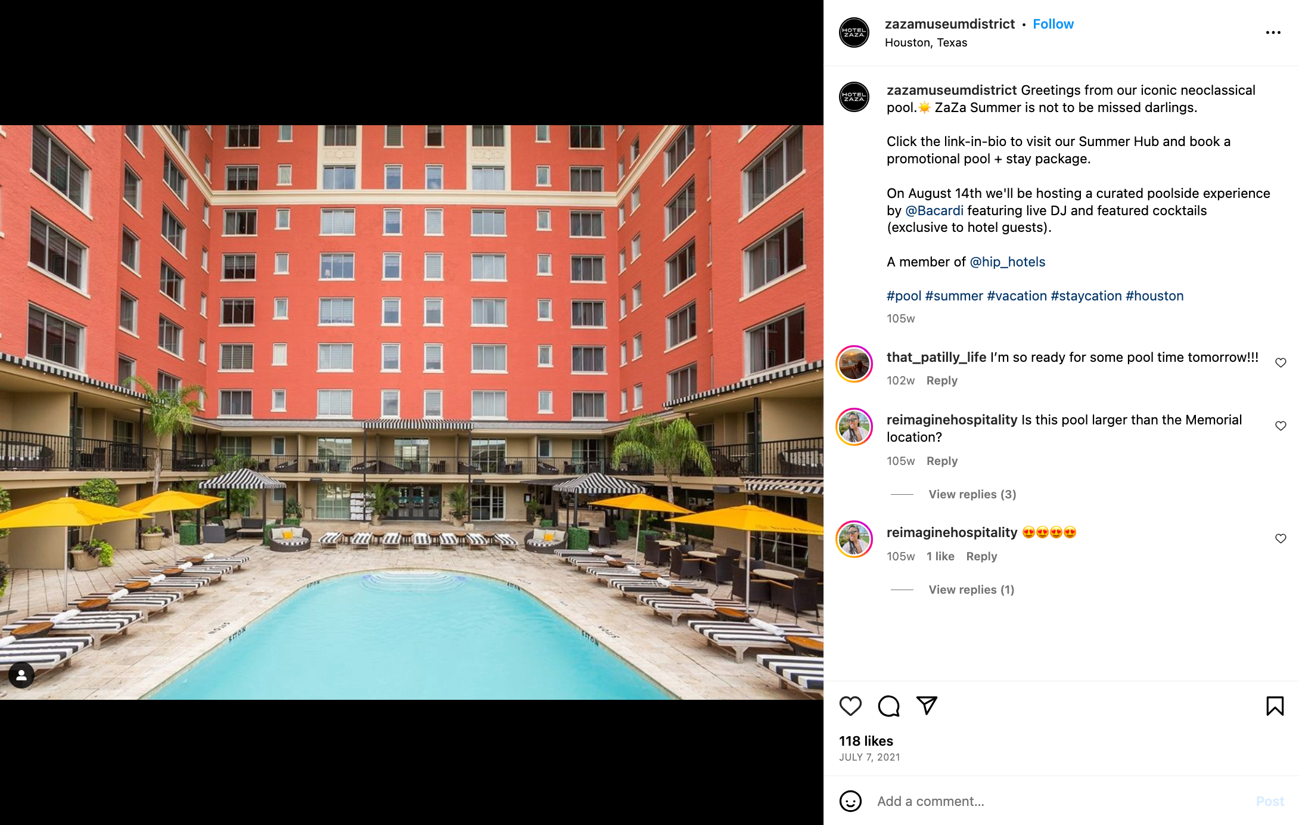The height and width of the screenshot is (825, 1299).
Task: Like that_patilly_life's comment
Action: 1281,362
